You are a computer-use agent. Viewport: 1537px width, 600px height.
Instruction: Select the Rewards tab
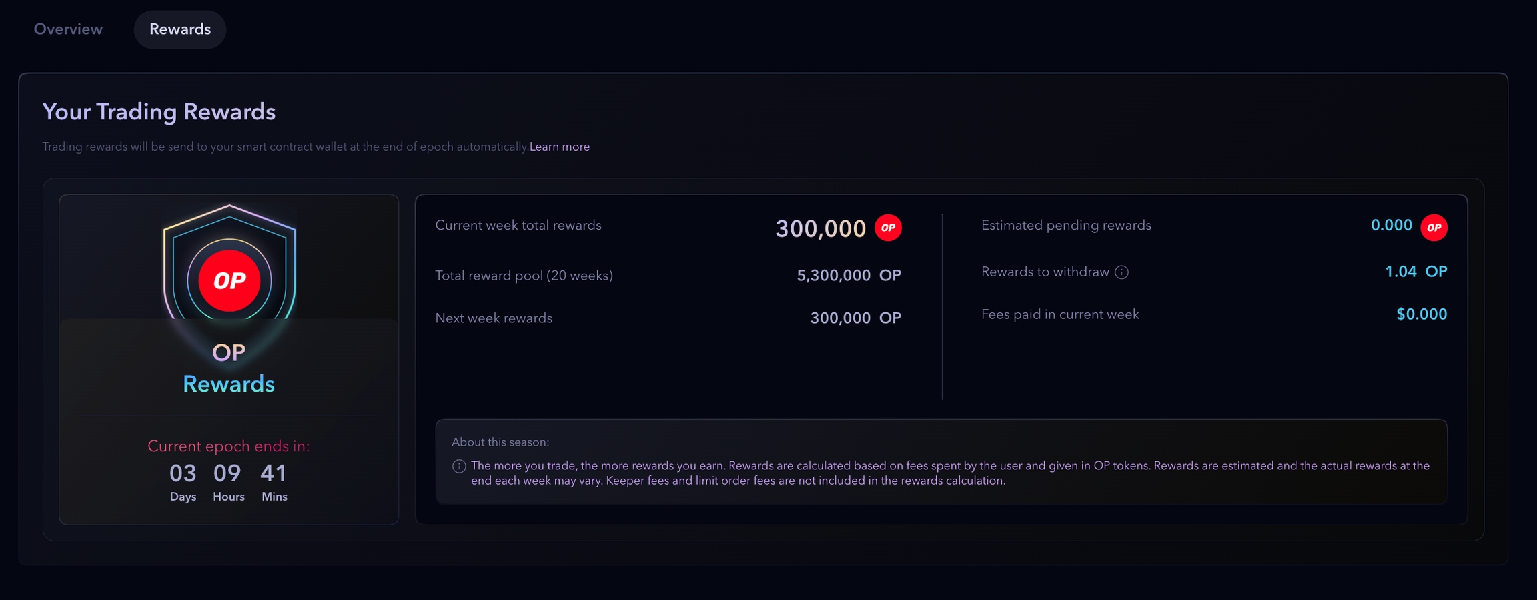(x=180, y=29)
